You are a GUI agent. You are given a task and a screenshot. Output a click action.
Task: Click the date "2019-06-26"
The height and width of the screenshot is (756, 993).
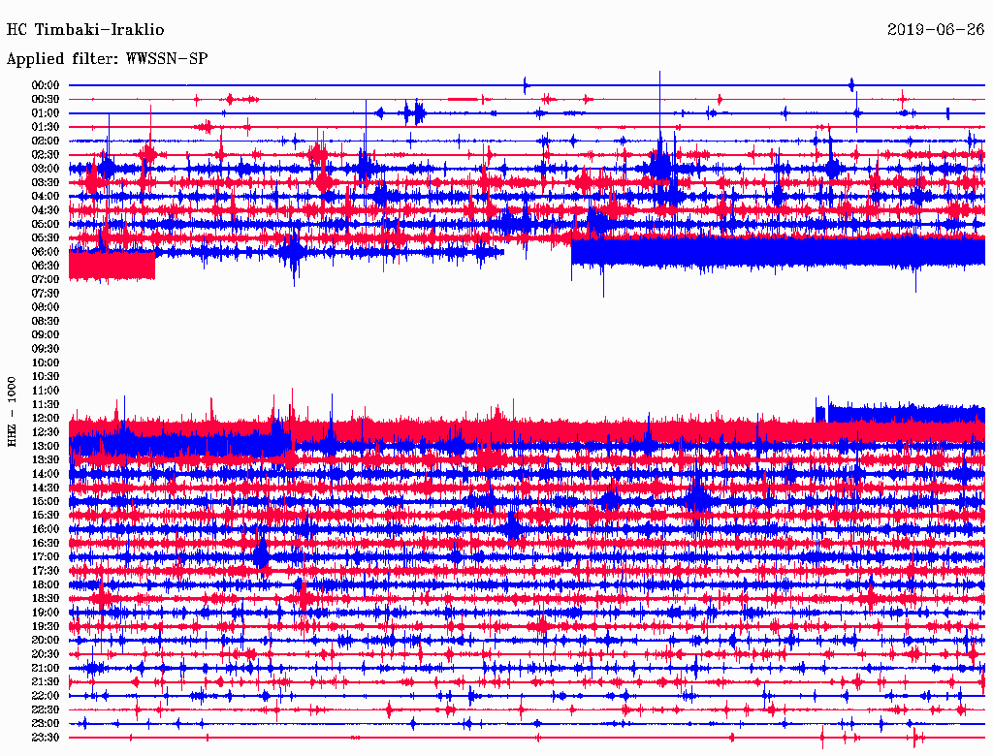point(936,30)
